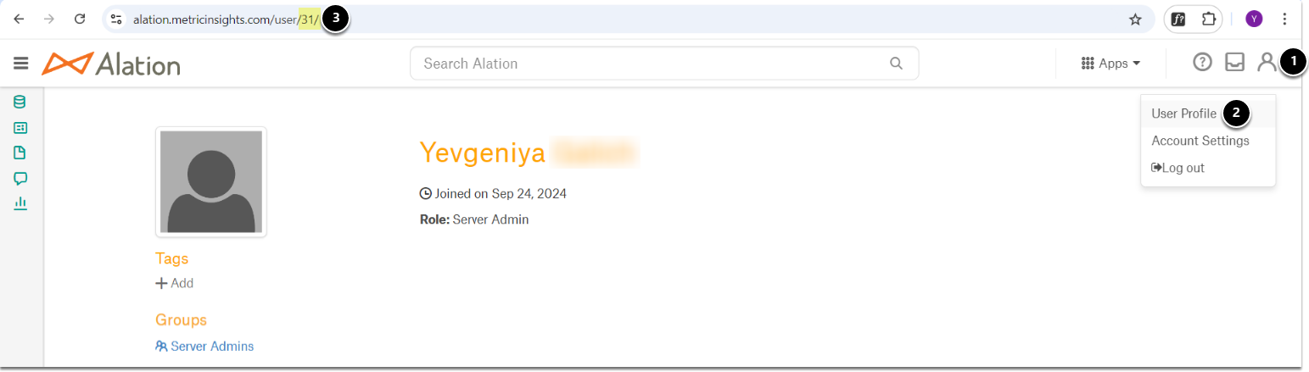Screen dimensions: 1309x372
Task: Add a tag with the Add link
Action: coord(175,283)
